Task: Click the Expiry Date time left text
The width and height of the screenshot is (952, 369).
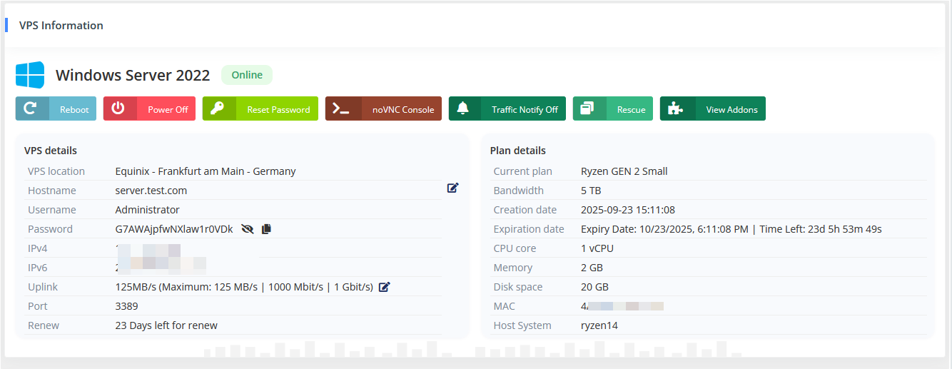Action: point(731,229)
